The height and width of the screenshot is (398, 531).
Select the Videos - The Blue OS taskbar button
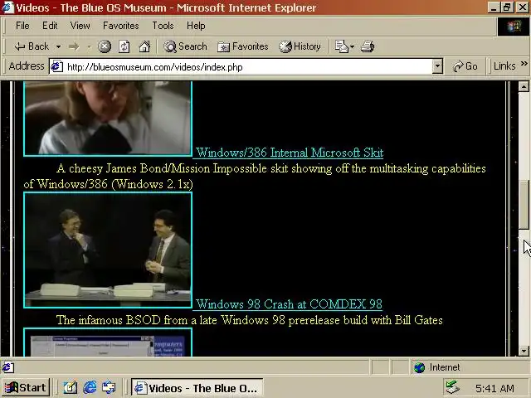pyautogui.click(x=197, y=388)
